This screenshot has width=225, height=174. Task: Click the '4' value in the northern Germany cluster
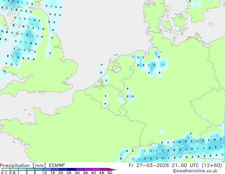(154, 65)
